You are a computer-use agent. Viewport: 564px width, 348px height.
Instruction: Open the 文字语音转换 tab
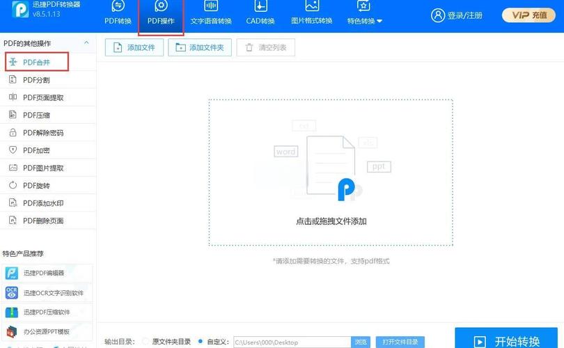pos(211,13)
